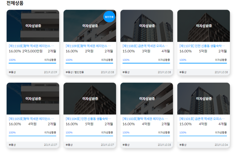This screenshot has height=153, width=239.
Task: Click the 전체상품 heading
Action: tap(15, 3)
